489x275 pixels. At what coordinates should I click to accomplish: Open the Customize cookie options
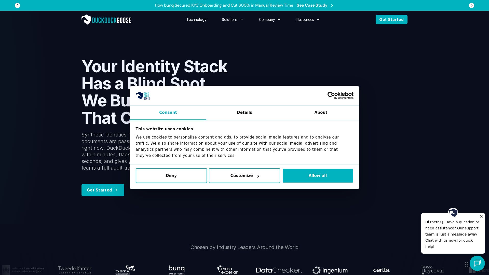(244, 176)
